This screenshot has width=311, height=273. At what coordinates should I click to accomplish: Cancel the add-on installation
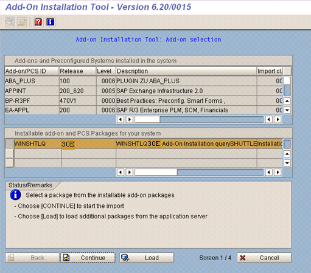(264, 258)
